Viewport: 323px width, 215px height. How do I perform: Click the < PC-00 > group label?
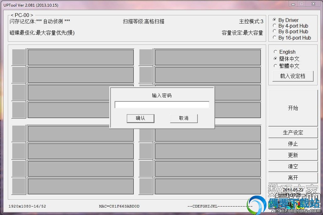[x=22, y=15]
